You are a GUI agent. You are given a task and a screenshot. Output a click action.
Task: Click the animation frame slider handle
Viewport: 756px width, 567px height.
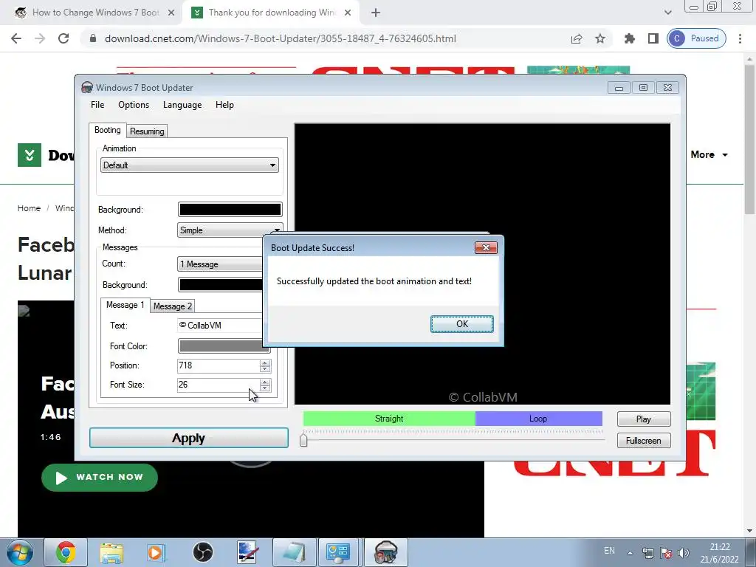[x=303, y=440]
